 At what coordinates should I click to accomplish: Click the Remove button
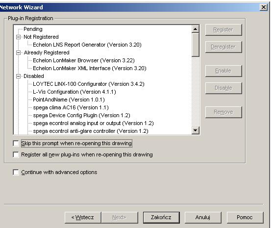[x=223, y=112]
